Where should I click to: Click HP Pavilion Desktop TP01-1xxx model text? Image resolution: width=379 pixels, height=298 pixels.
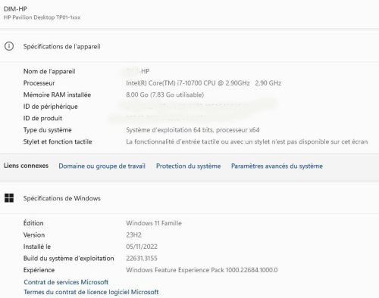click(x=42, y=17)
